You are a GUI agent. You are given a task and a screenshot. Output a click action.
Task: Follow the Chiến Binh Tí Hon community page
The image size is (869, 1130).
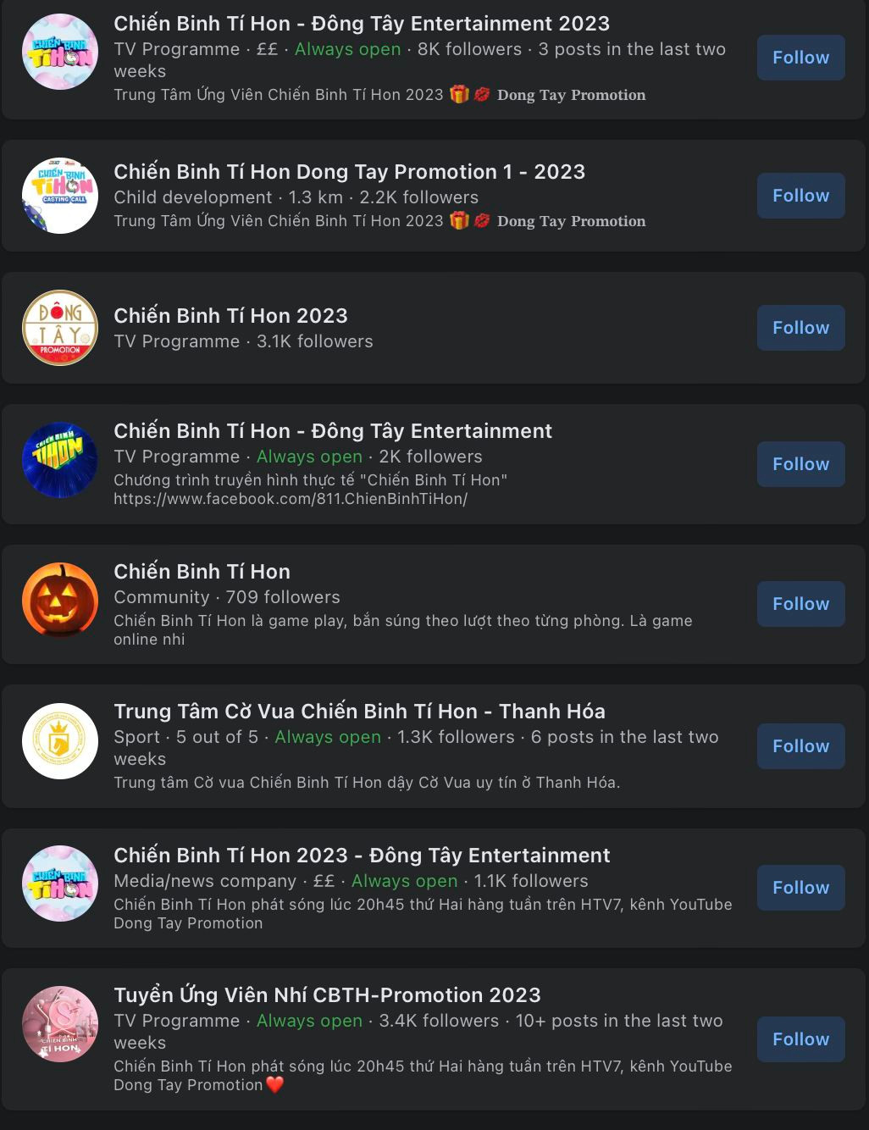click(801, 604)
